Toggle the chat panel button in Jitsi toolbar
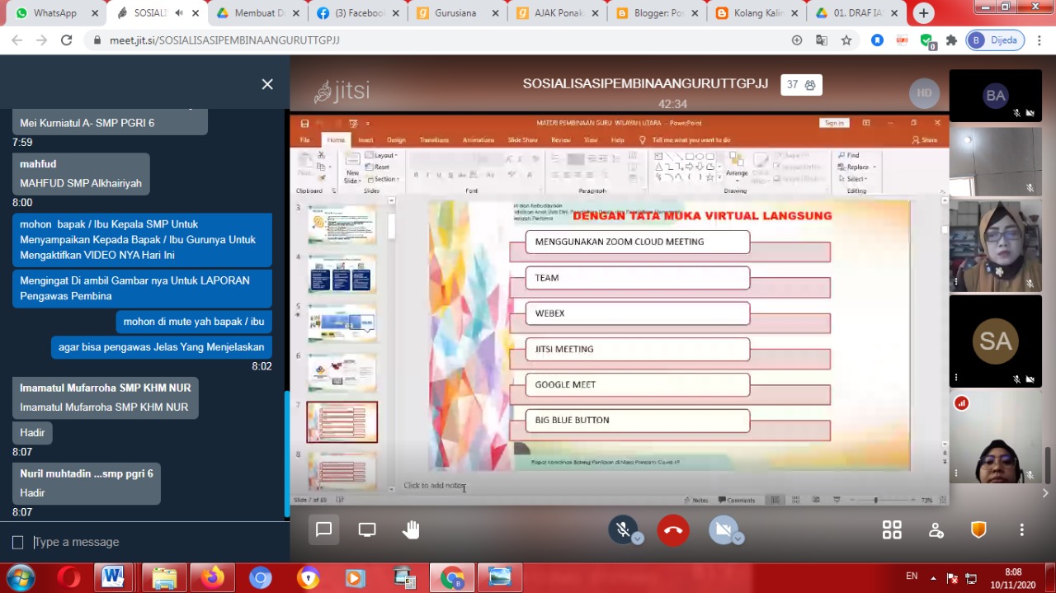Image resolution: width=1056 pixels, height=593 pixels. click(x=324, y=530)
